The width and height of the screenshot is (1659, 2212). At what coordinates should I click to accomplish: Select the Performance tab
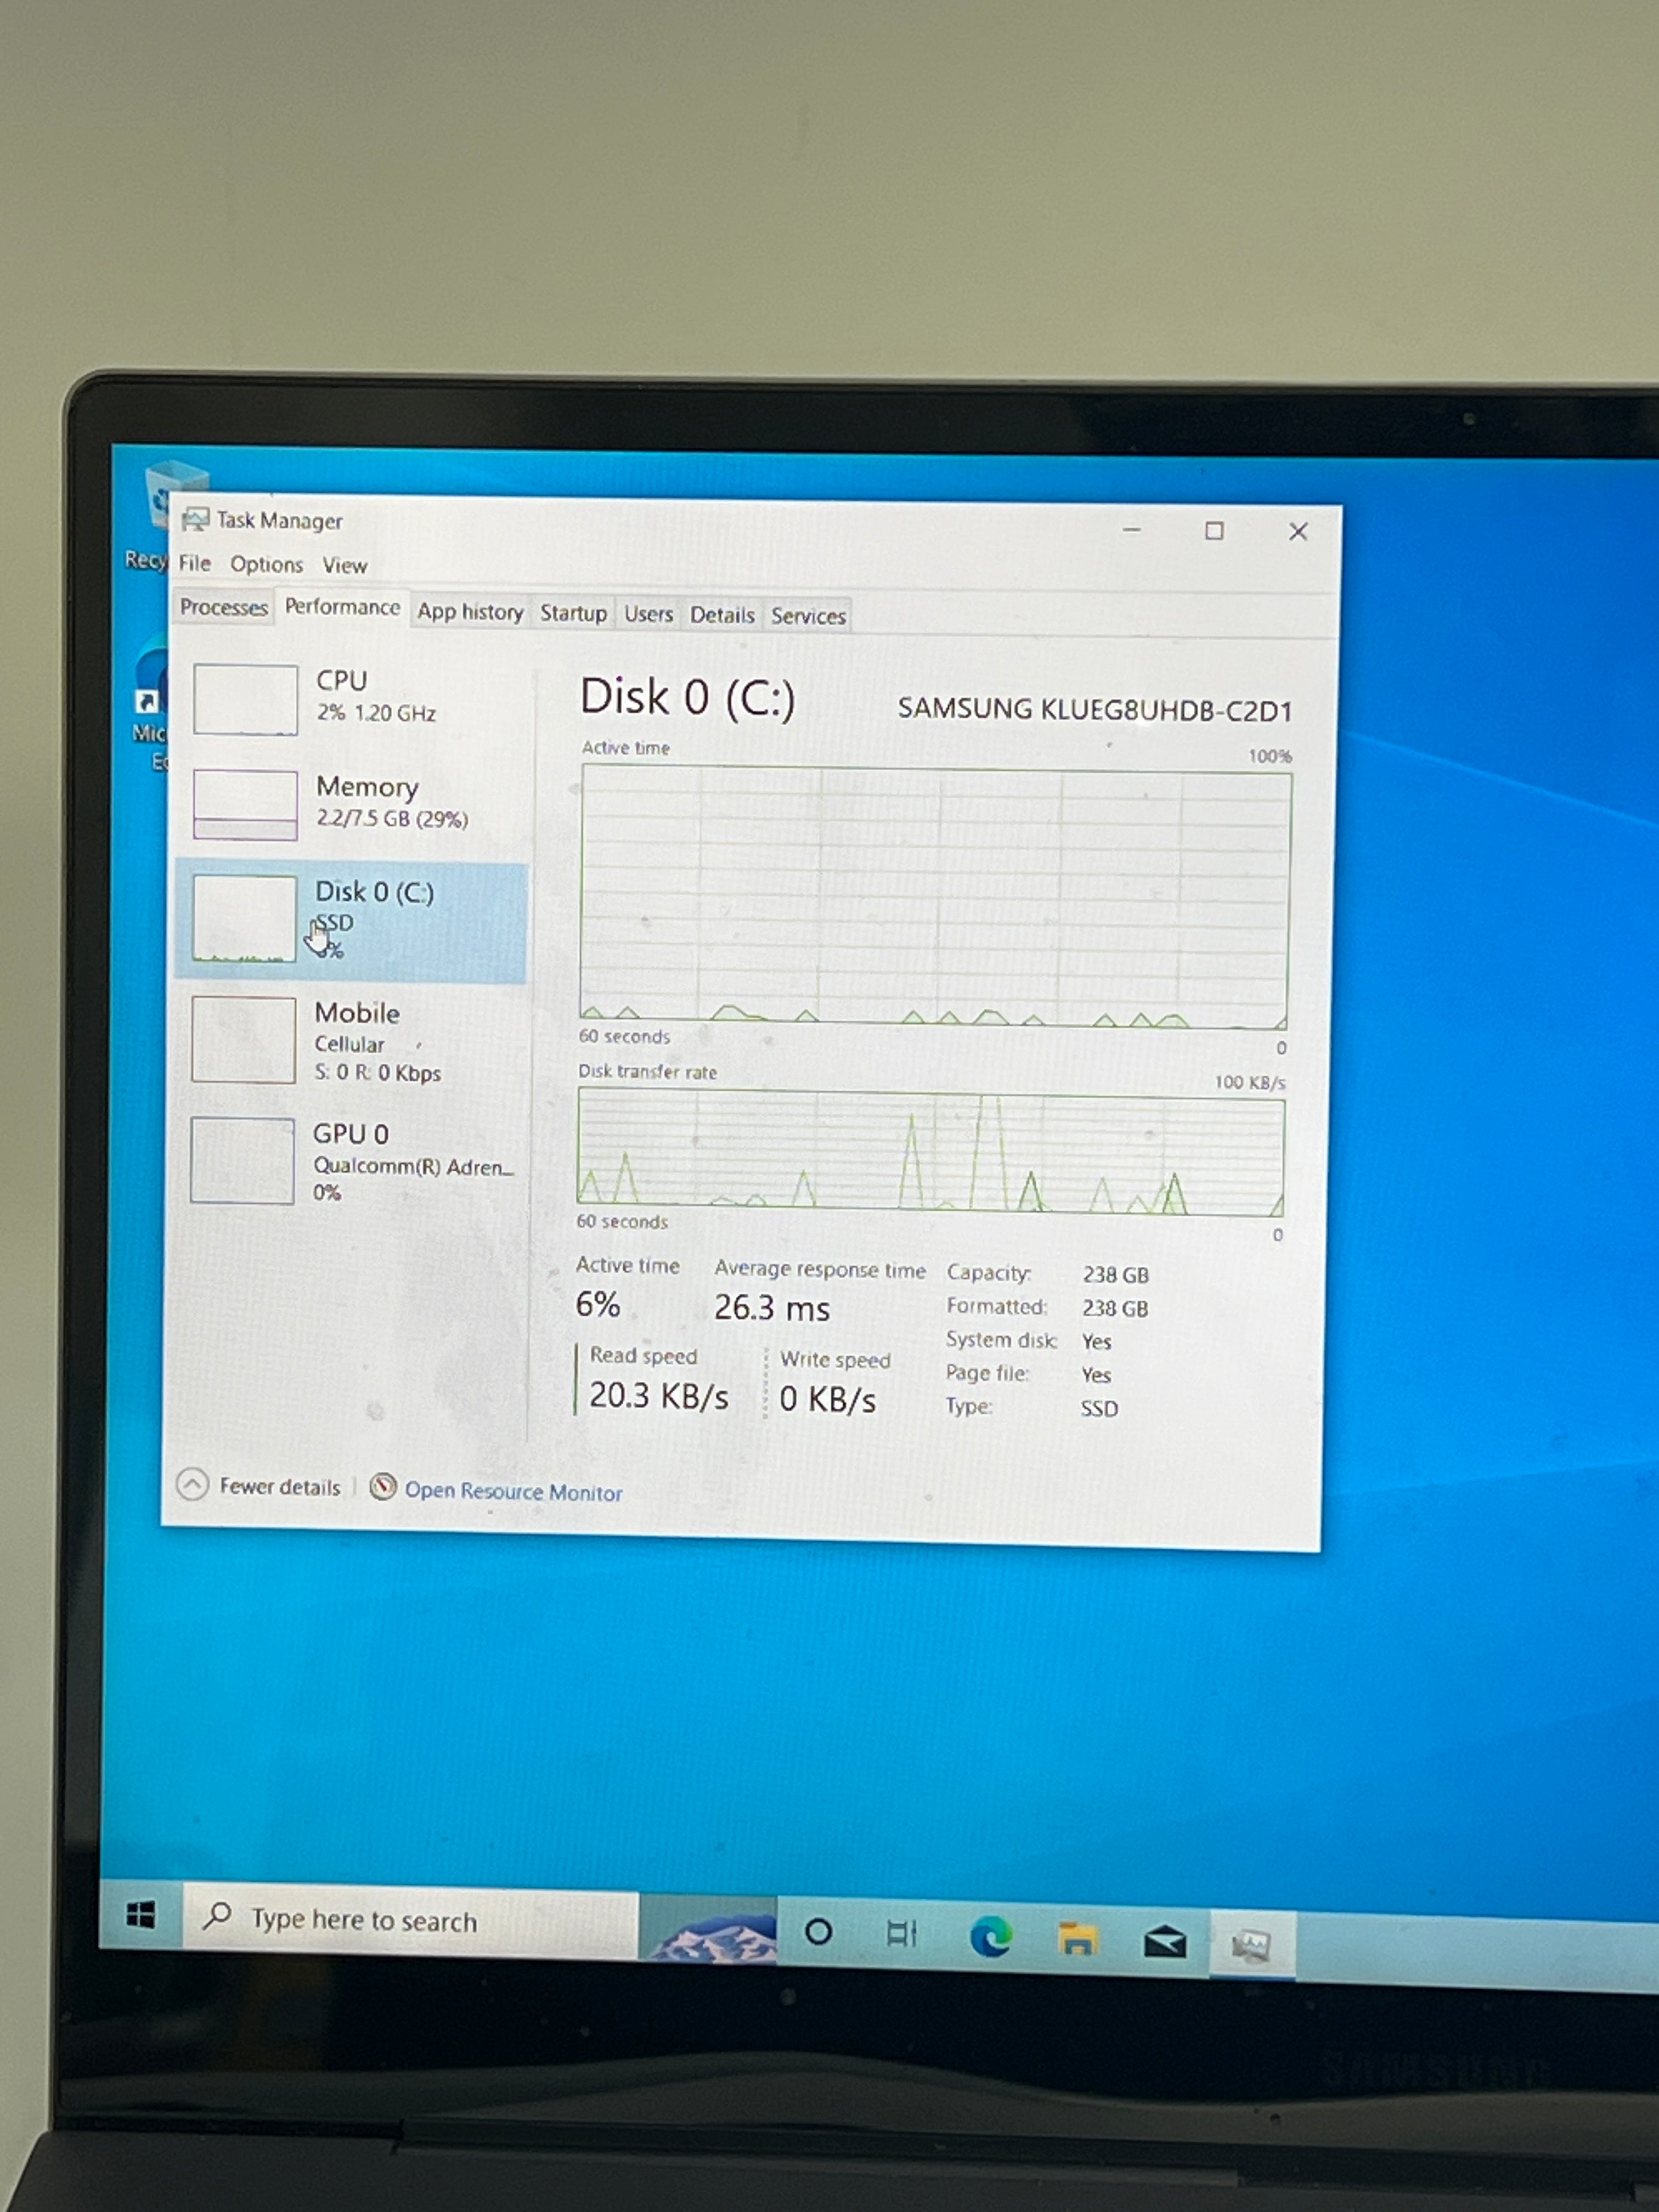pos(342,607)
